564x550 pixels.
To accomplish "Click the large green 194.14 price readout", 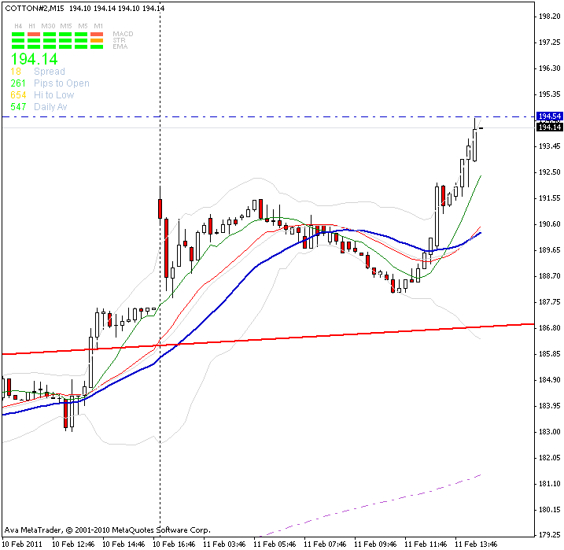I will [34, 58].
